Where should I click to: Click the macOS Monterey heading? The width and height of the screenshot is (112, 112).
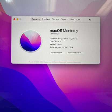tap(64, 31)
